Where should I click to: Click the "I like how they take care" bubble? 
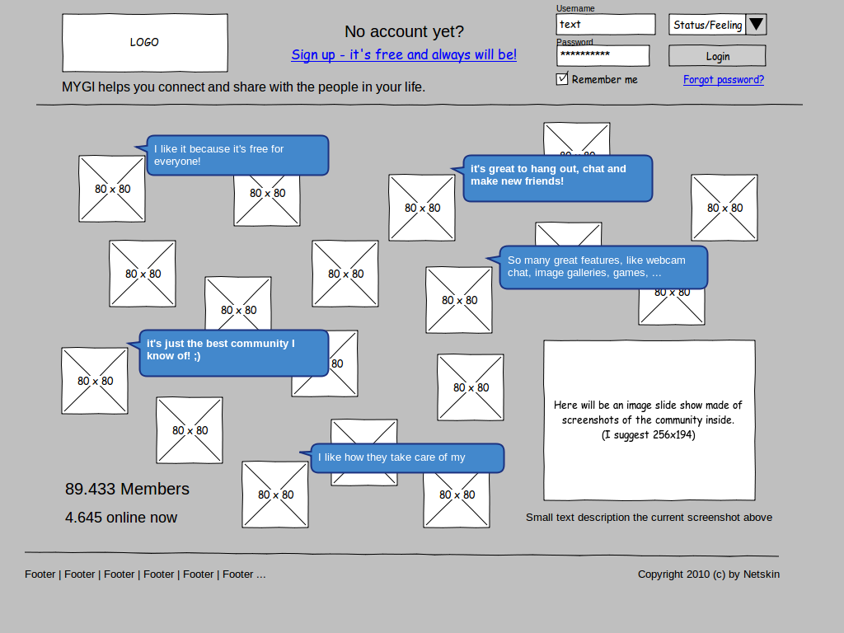[407, 457]
